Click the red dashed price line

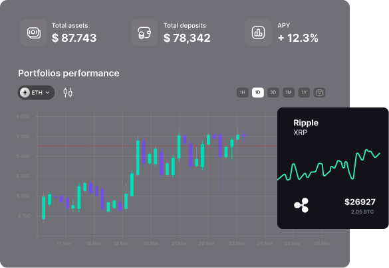tap(157, 146)
